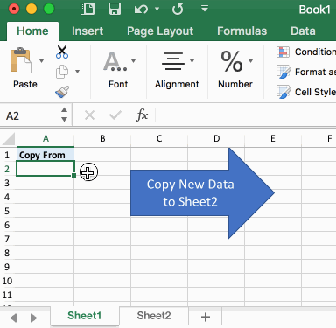This screenshot has width=336, height=328.
Task: Click the Insert Function fx icon
Action: coord(142,115)
